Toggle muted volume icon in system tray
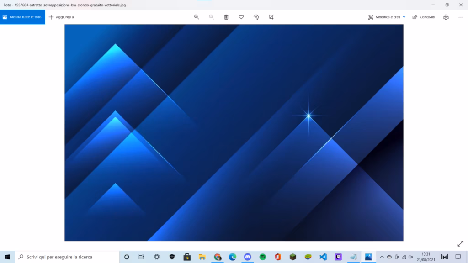 (411, 257)
